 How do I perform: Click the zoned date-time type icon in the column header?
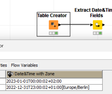10,74
